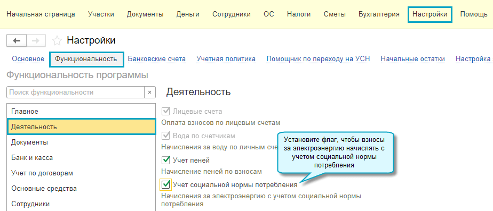
Task: Open the Документы top menu section
Action: point(145,14)
